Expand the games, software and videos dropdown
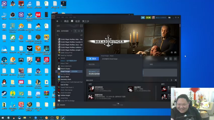 [64, 31]
